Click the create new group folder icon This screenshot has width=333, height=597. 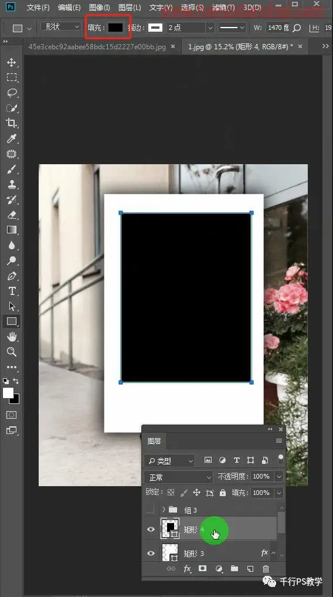(235, 569)
